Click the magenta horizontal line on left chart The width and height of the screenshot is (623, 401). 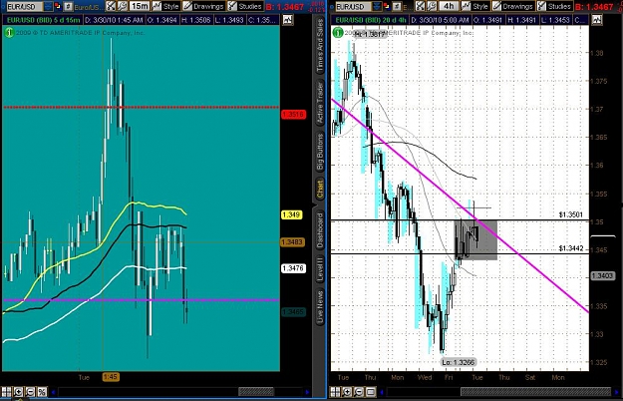pos(142,300)
